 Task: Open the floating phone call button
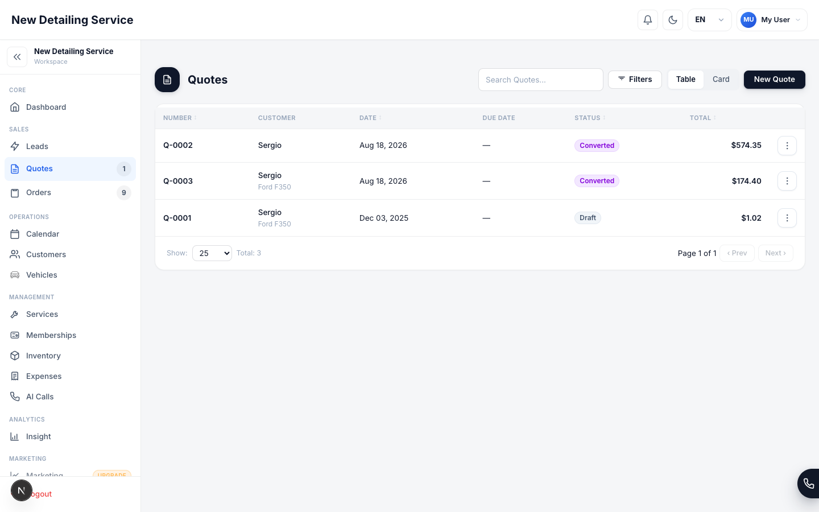point(809,484)
